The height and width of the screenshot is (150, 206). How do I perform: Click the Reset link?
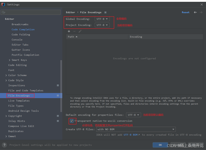(185, 12)
